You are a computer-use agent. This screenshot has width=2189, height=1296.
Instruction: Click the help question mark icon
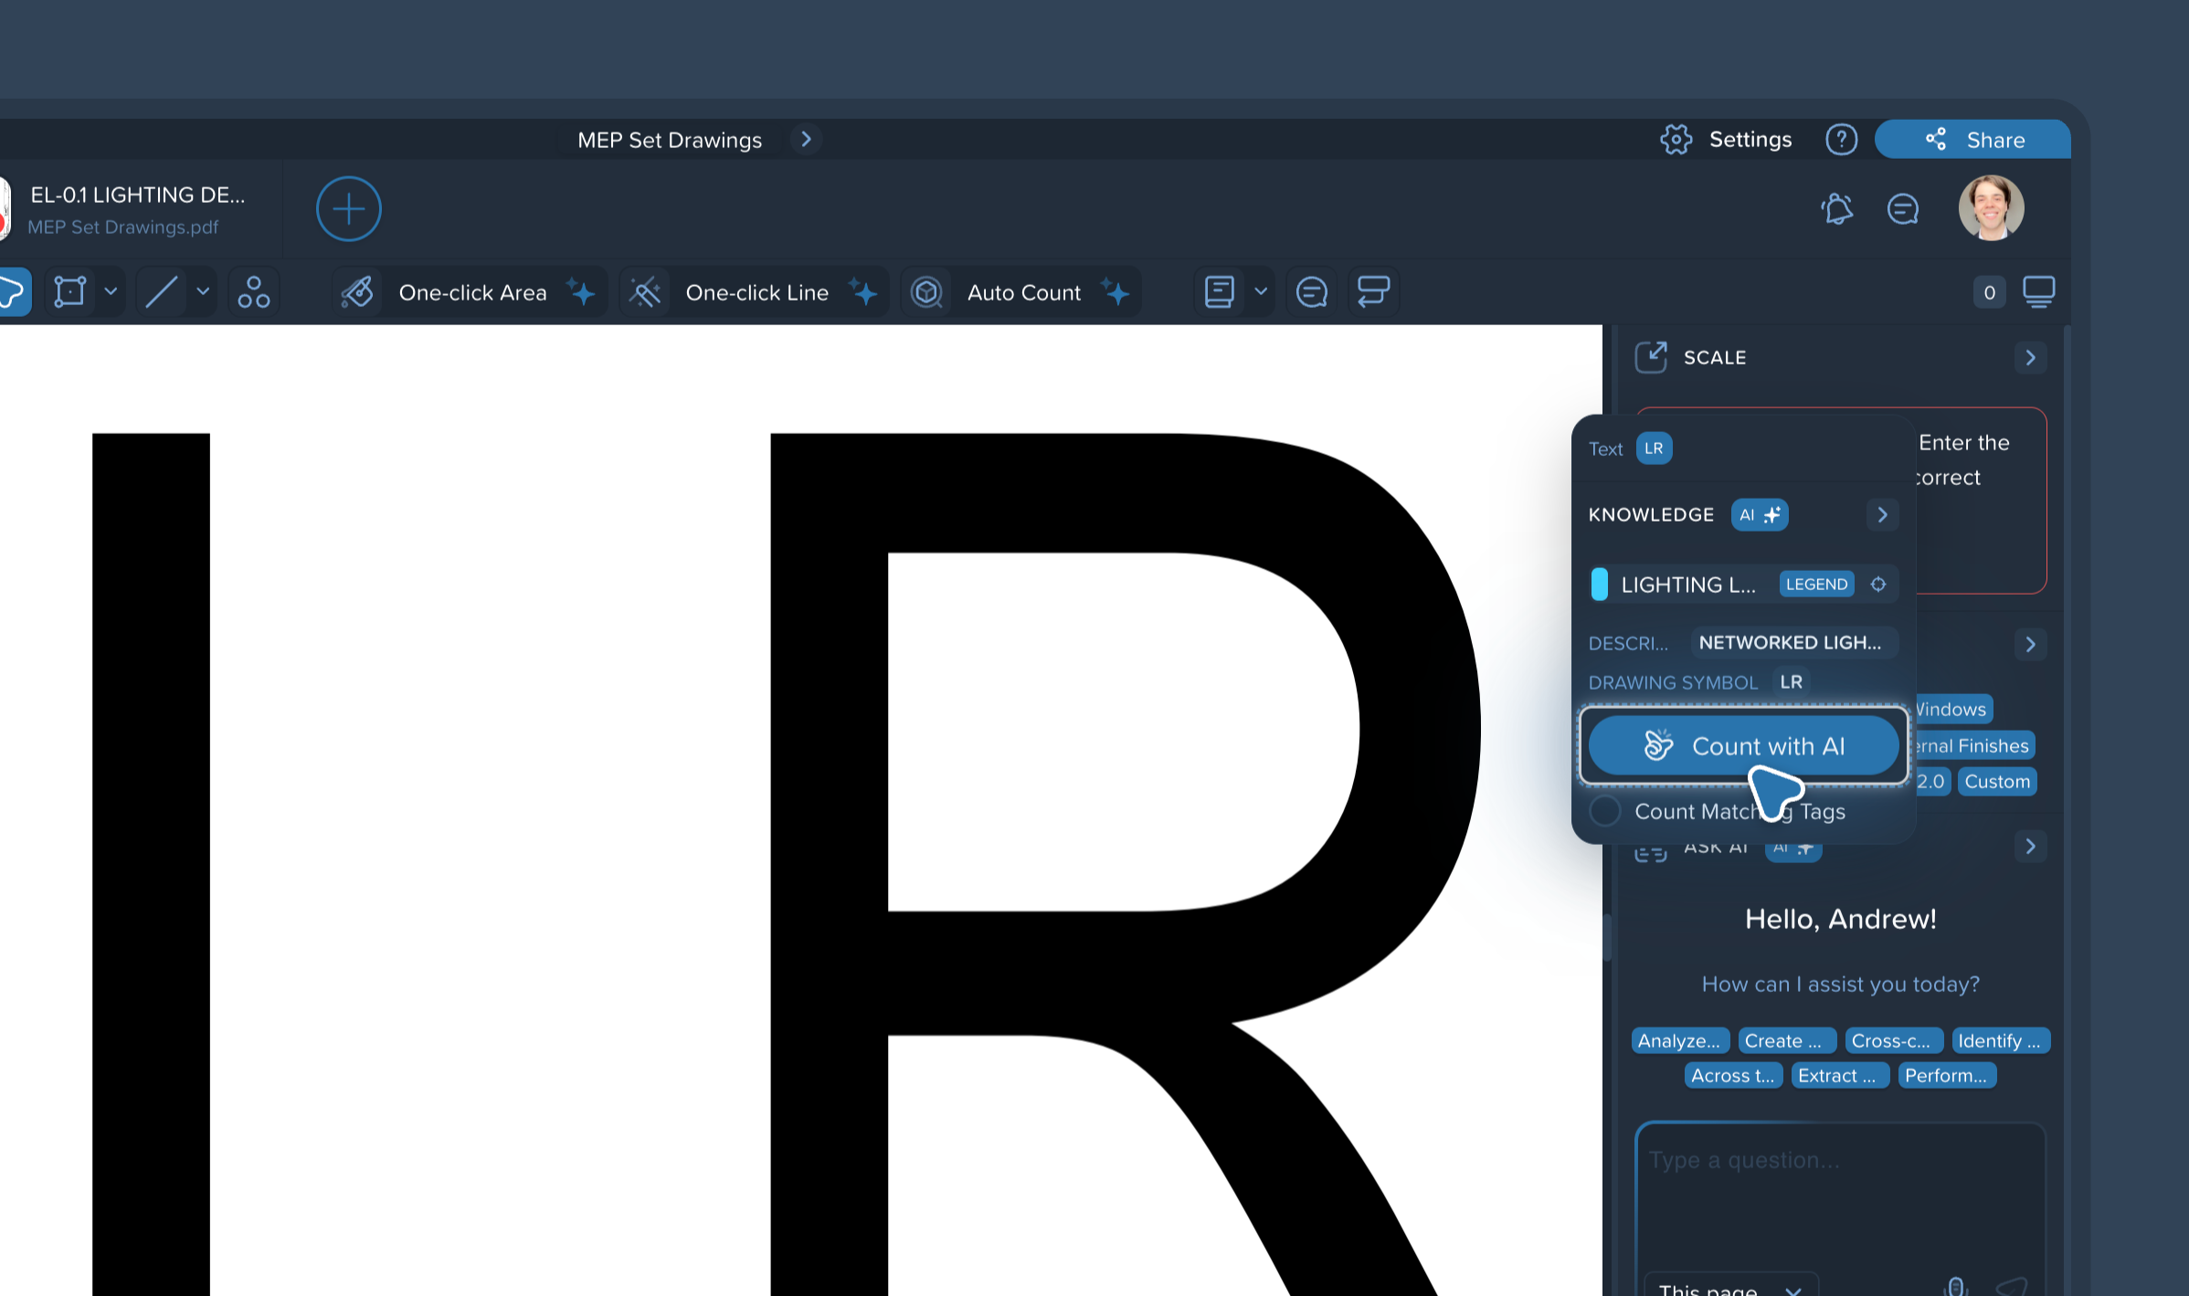click(x=1841, y=140)
